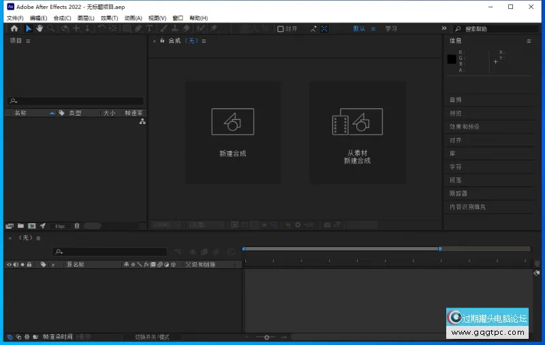Click the new folder icon in Project panel
Image resolution: width=545 pixels, height=345 pixels.
point(20,225)
